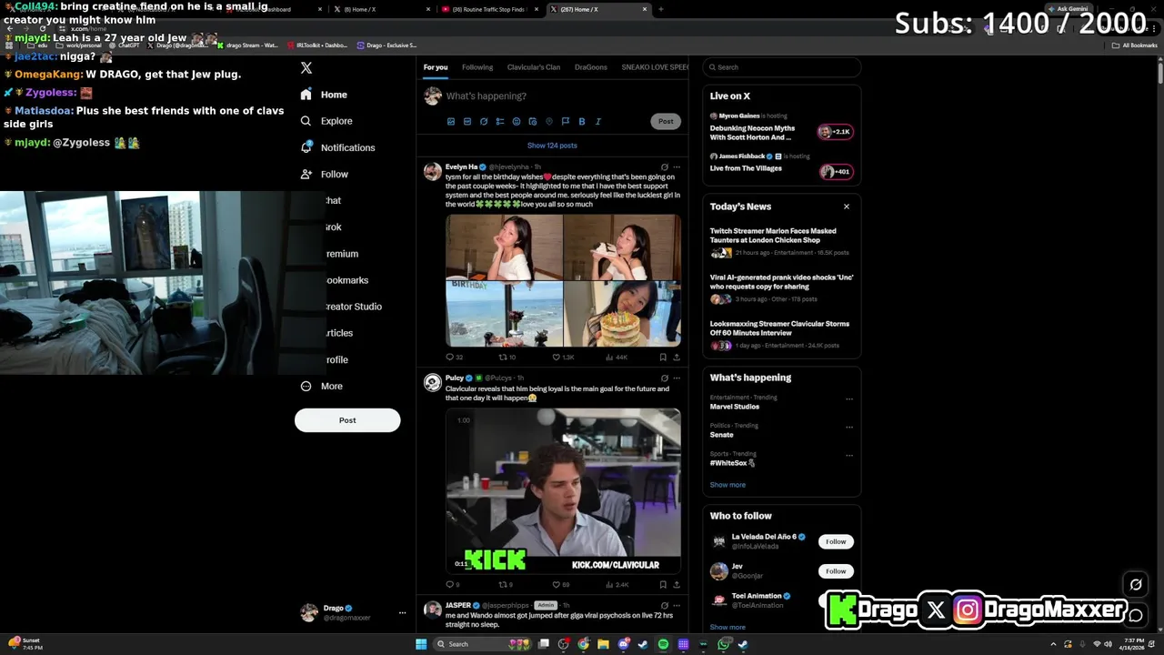Open Spotify from the taskbar
Screen dimensions: 1164x655
pyautogui.click(x=663, y=644)
